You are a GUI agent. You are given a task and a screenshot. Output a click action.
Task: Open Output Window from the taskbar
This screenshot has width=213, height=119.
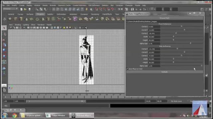57,115
